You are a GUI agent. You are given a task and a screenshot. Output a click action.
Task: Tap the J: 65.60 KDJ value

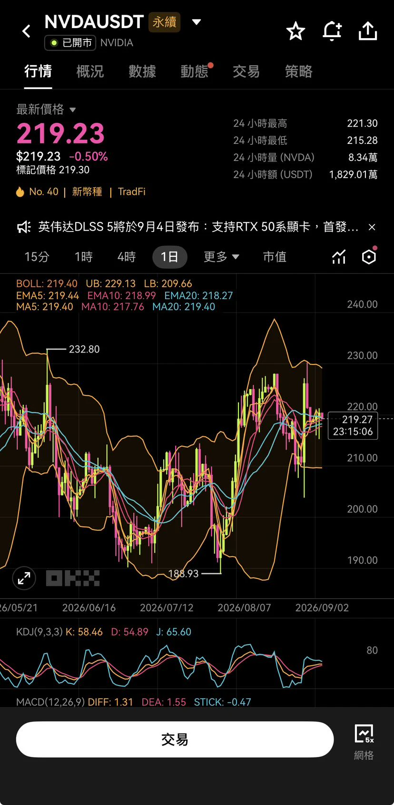(x=174, y=632)
